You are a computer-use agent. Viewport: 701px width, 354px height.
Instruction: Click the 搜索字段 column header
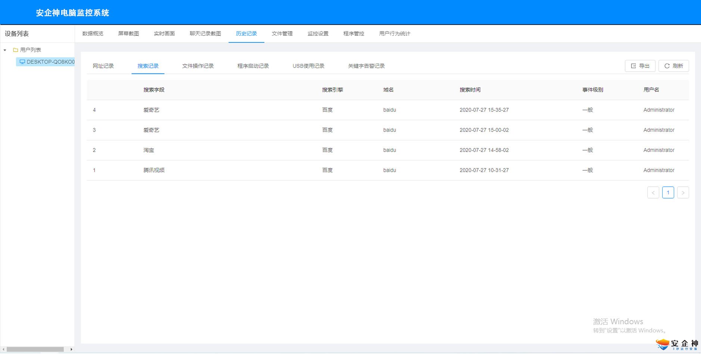click(x=154, y=90)
